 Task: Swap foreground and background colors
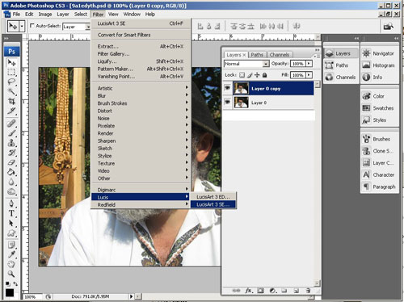point(15,283)
